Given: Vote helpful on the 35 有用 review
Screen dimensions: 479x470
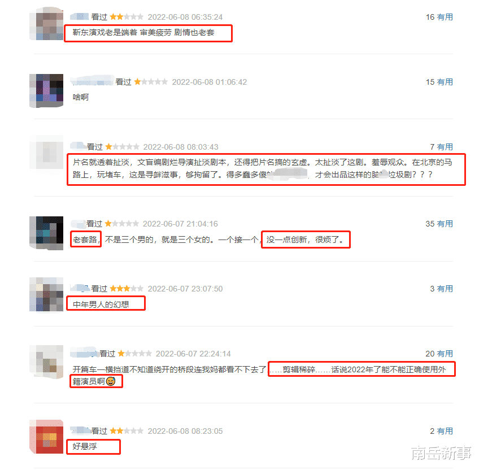Looking at the screenshot, I should click(x=439, y=224).
